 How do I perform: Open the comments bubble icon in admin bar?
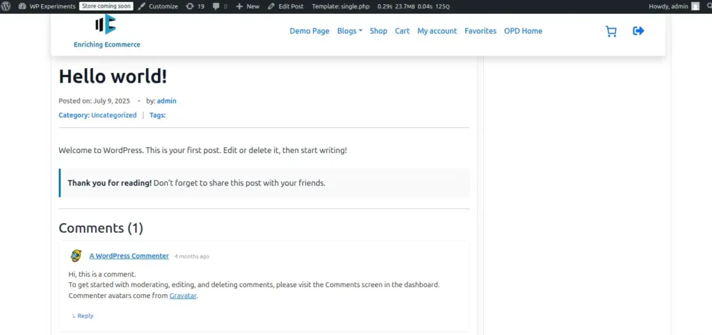(x=220, y=6)
